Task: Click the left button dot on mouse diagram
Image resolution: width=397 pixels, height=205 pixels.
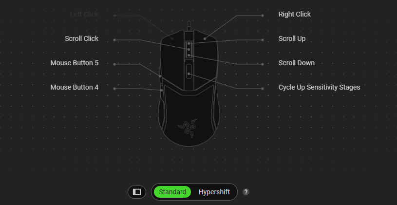Action: click(x=172, y=39)
